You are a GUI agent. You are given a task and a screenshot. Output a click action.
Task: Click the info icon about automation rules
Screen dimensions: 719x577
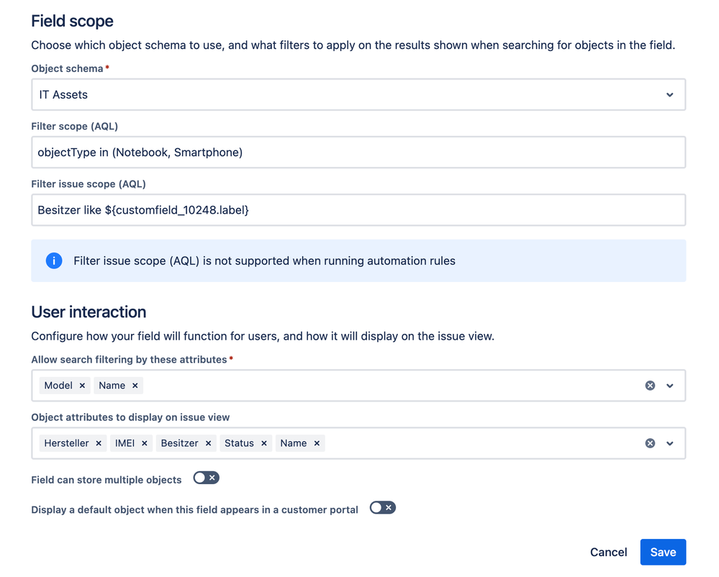click(53, 260)
